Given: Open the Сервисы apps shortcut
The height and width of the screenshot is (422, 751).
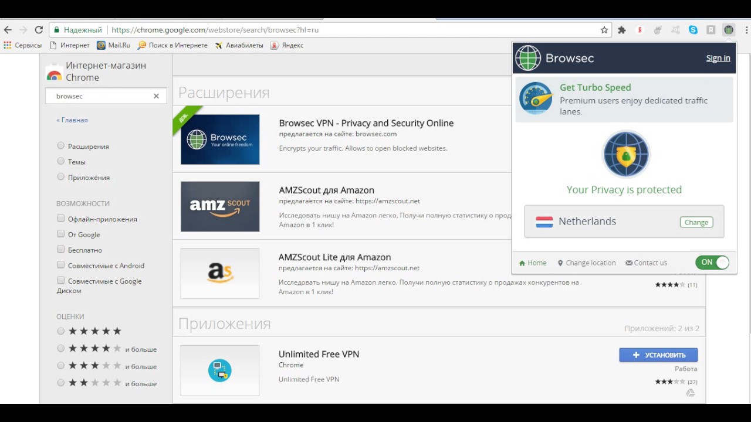Looking at the screenshot, I should (x=22, y=45).
